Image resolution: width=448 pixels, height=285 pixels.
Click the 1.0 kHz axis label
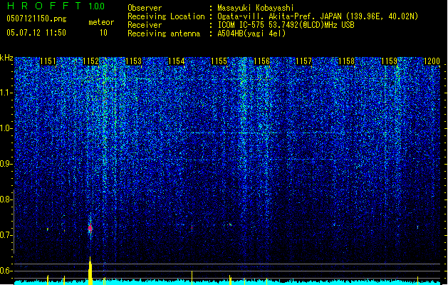coord(6,128)
